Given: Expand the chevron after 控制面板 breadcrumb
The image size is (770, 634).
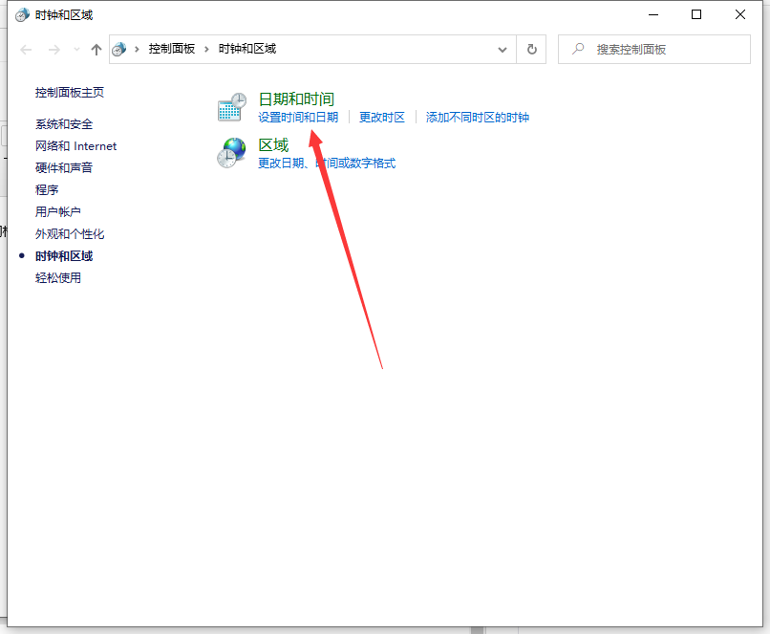Looking at the screenshot, I should [206, 49].
